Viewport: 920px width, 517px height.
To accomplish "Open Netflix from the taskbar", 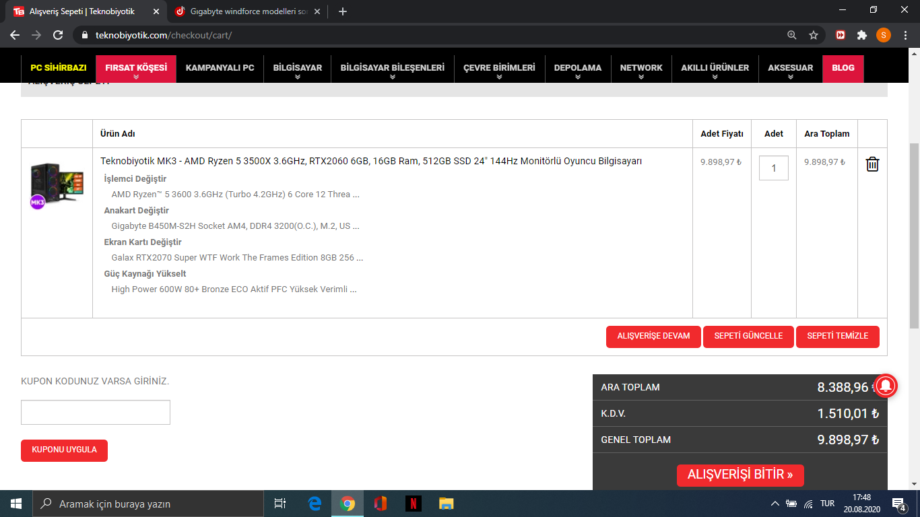I will [x=414, y=504].
